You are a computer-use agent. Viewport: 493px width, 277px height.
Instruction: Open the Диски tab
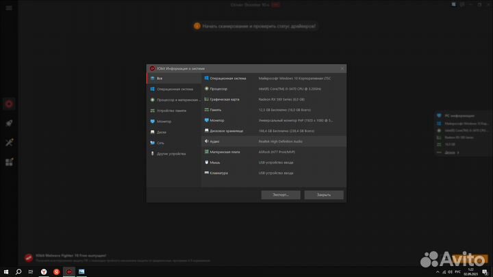click(174, 132)
